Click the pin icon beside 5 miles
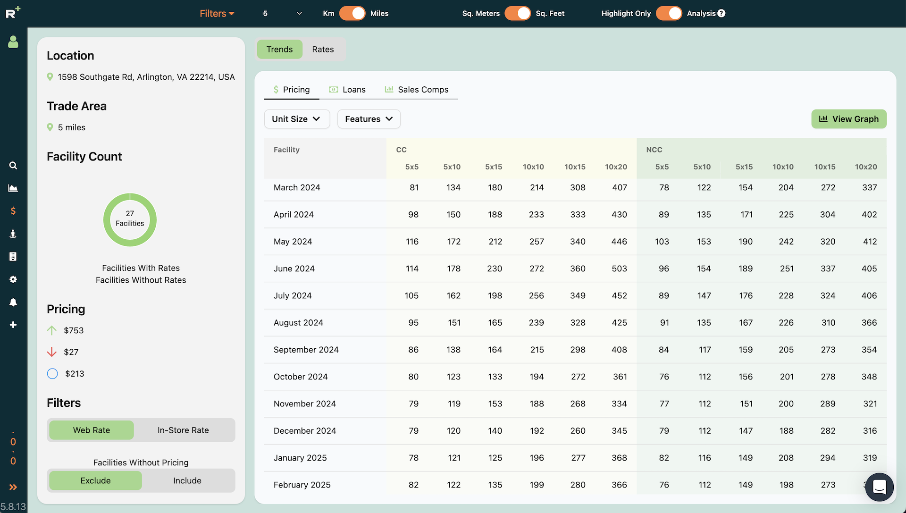The height and width of the screenshot is (513, 906). click(50, 127)
